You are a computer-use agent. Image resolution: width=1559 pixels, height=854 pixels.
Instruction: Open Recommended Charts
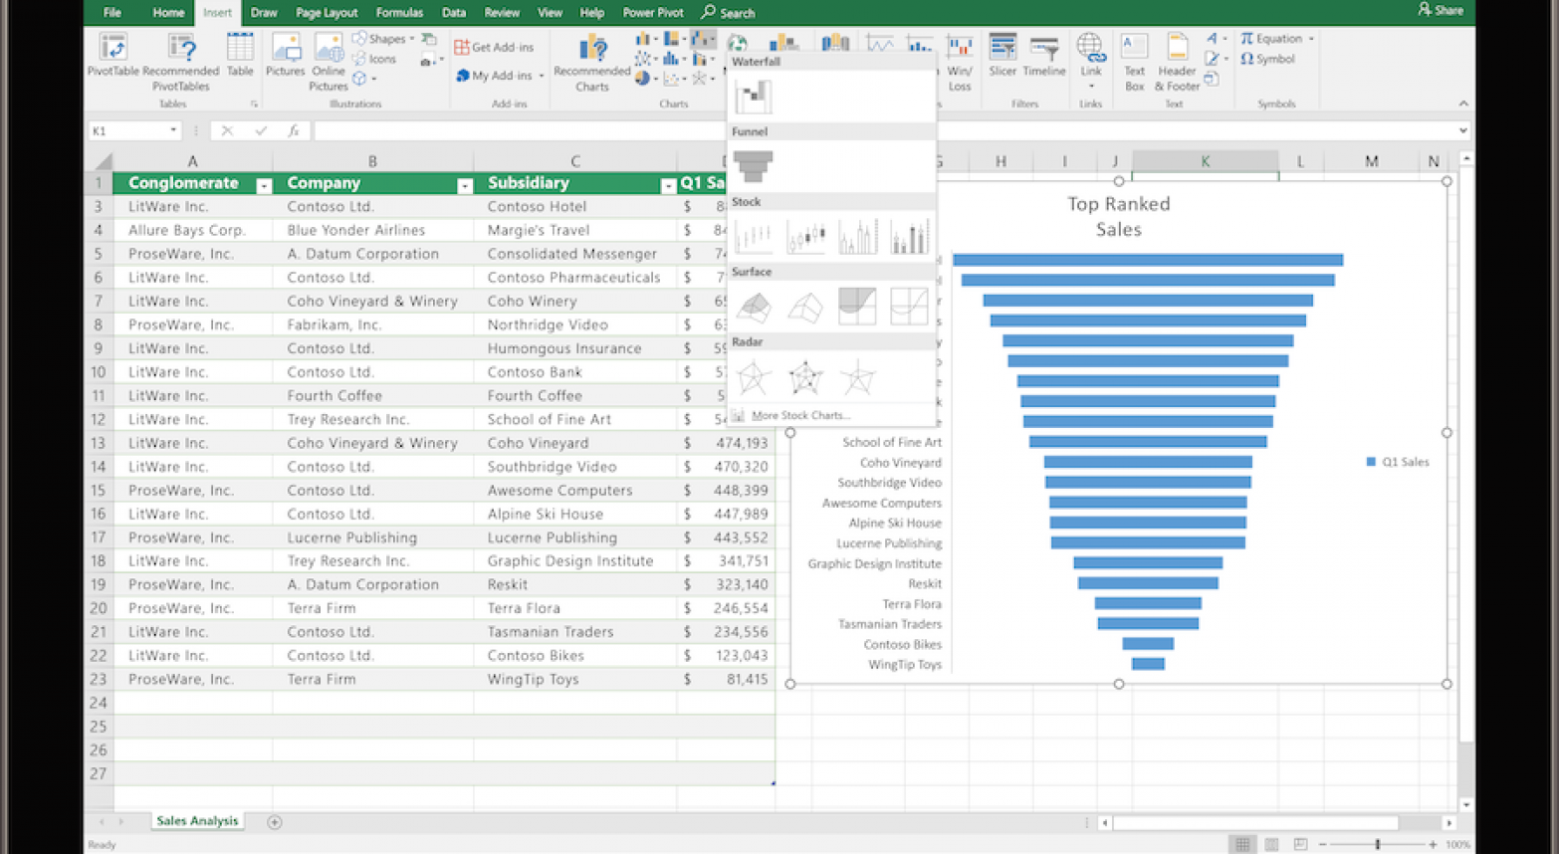[592, 63]
